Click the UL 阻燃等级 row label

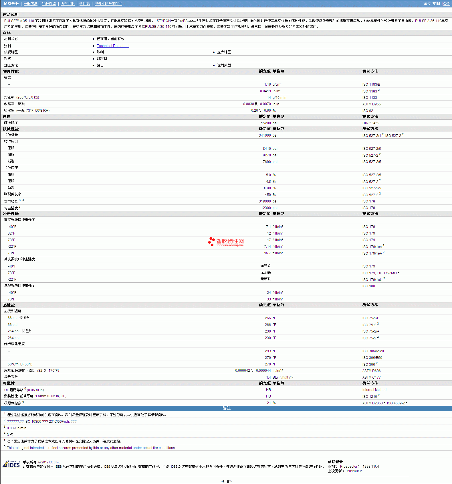click(14, 390)
